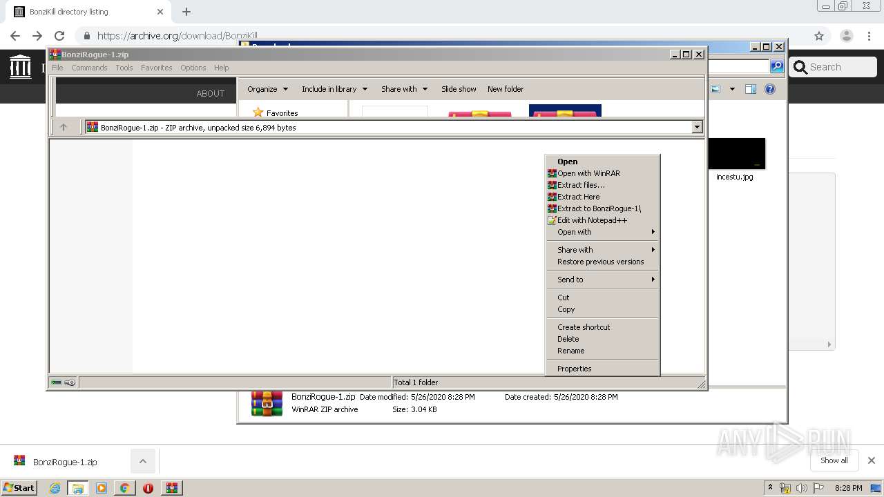Screen dimensions: 884x497
Task: Open WinRAR Tools menu
Action: tap(124, 68)
